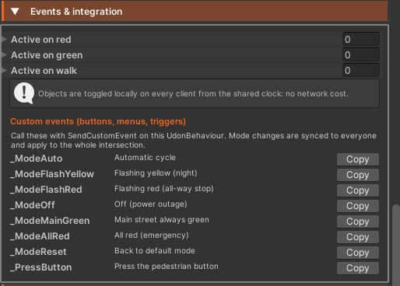Click 'Flashing red (all-way stop)' description
Image resolution: width=400 pixels, height=286 pixels.
click(164, 189)
